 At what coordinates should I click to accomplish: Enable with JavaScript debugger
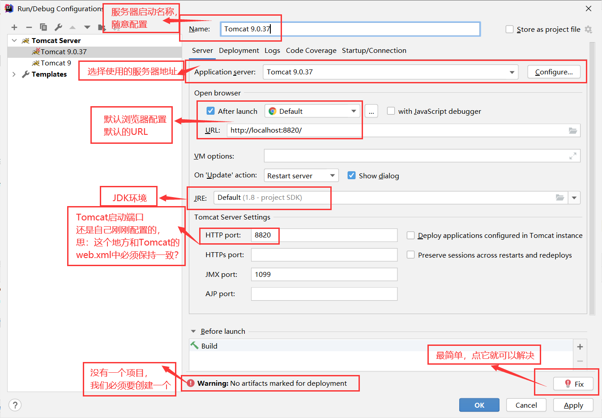(x=391, y=111)
